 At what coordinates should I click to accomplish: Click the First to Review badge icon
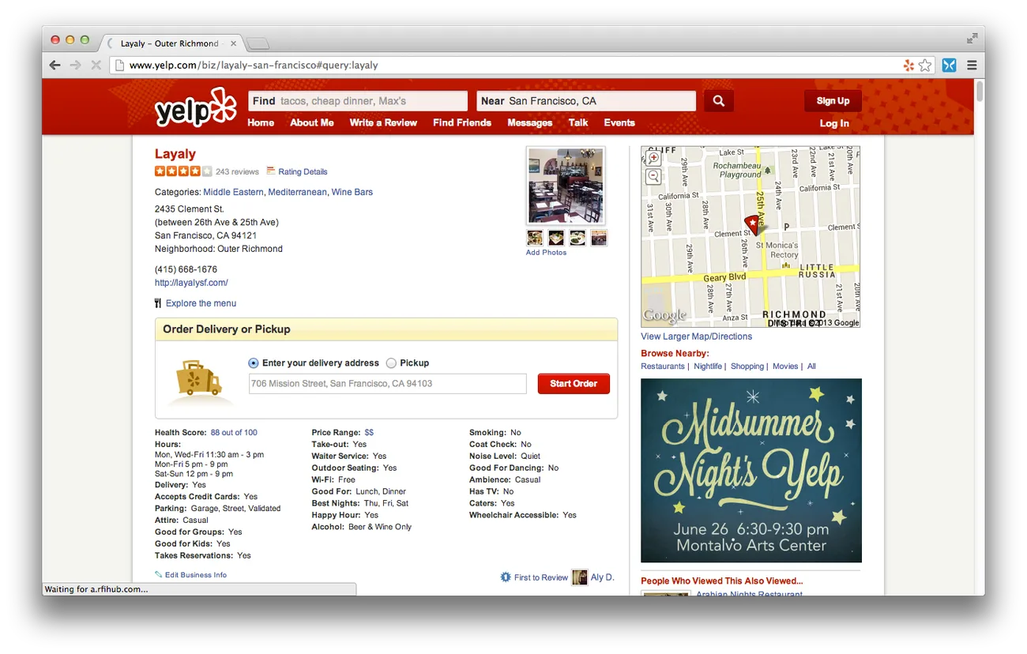click(506, 577)
